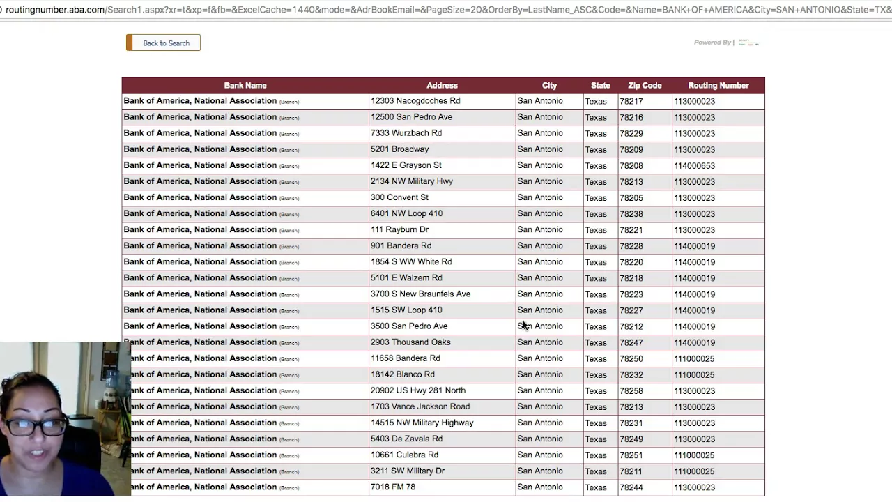Click the Routing Number column header
Image resolution: width=892 pixels, height=502 pixels.
coord(718,86)
